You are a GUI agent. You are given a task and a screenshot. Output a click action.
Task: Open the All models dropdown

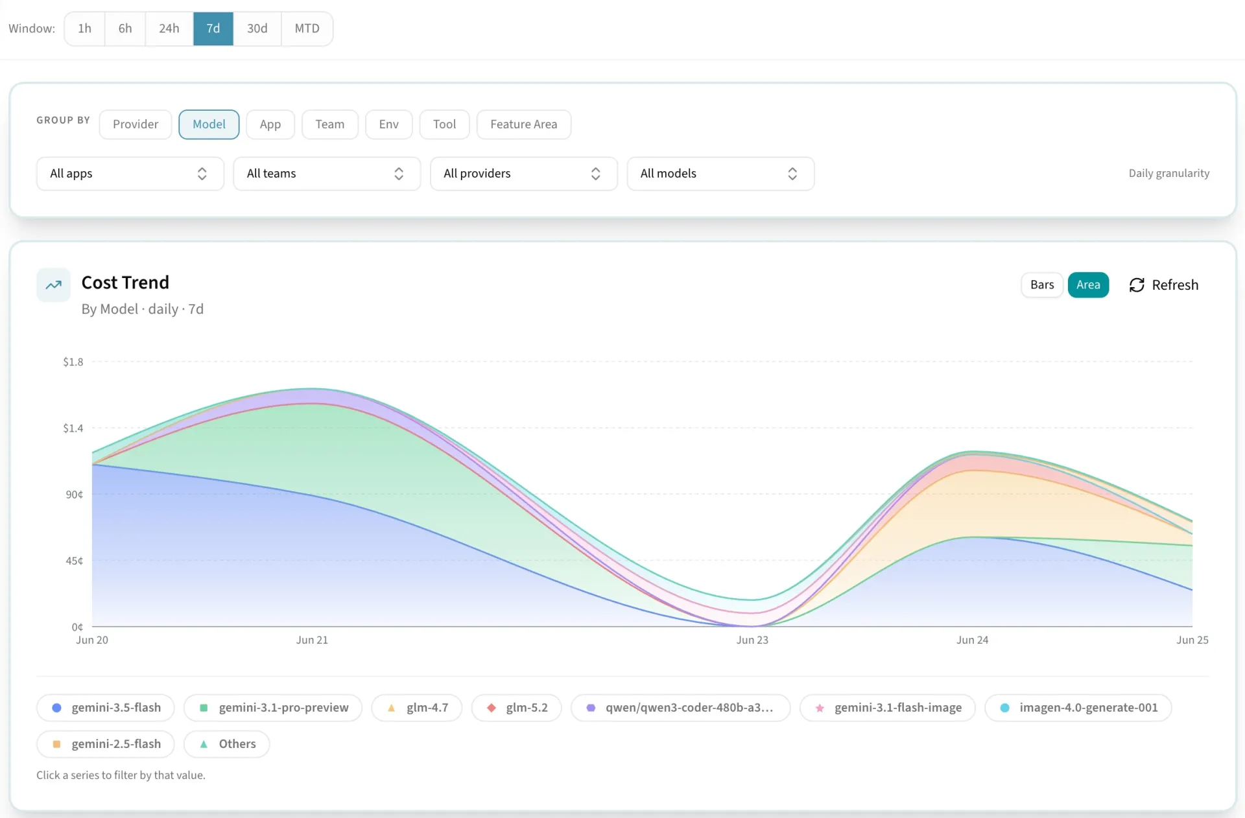coord(720,174)
